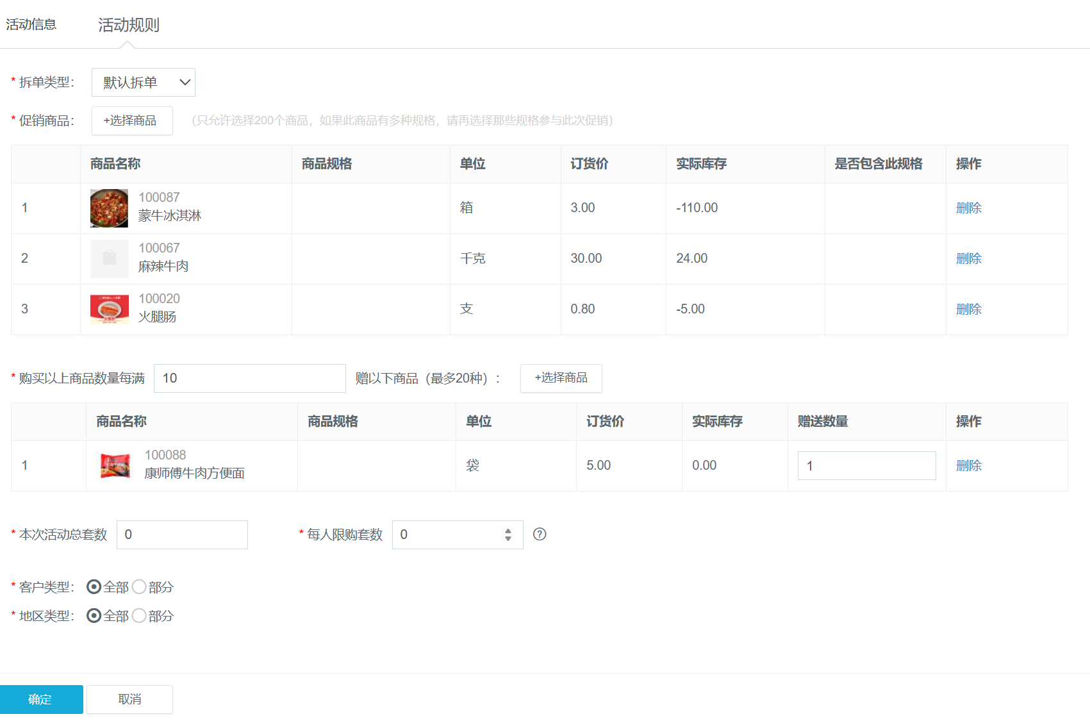The width and height of the screenshot is (1090, 721).
Task: Click the 取消 button
Action: [x=129, y=699]
